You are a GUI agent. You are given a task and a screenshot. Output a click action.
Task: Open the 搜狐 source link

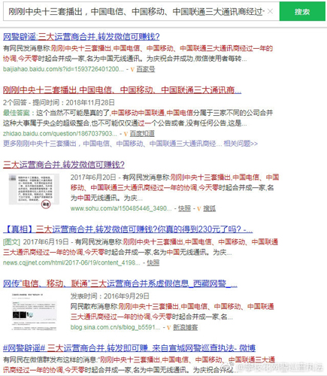coord(209,208)
